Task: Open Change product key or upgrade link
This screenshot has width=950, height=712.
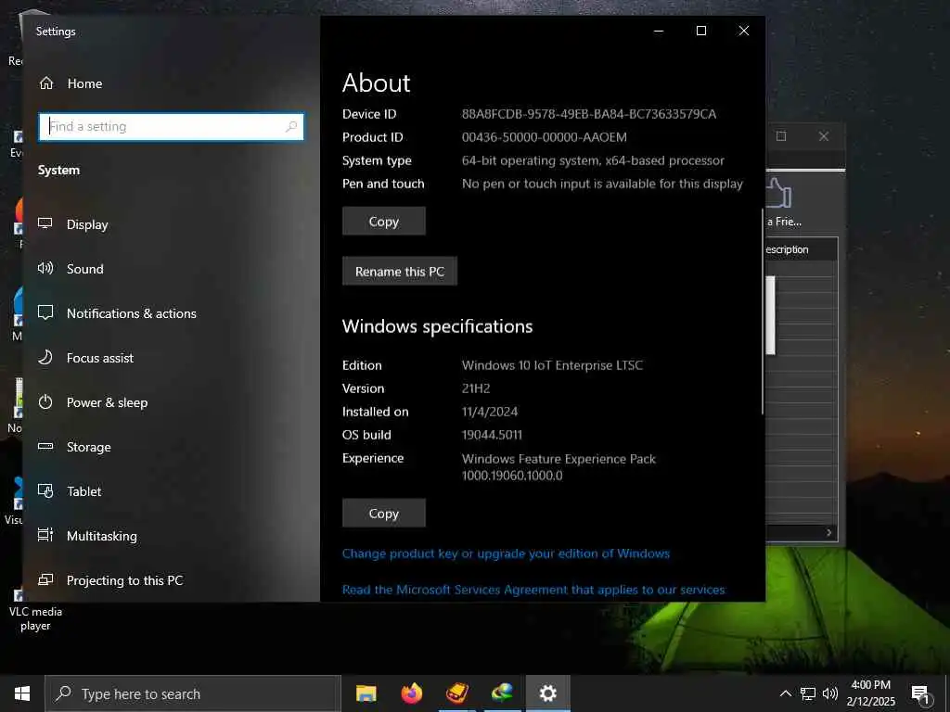Action: tap(506, 553)
